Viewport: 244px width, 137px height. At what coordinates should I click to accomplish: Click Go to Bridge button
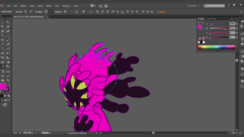click(x=85, y=6)
